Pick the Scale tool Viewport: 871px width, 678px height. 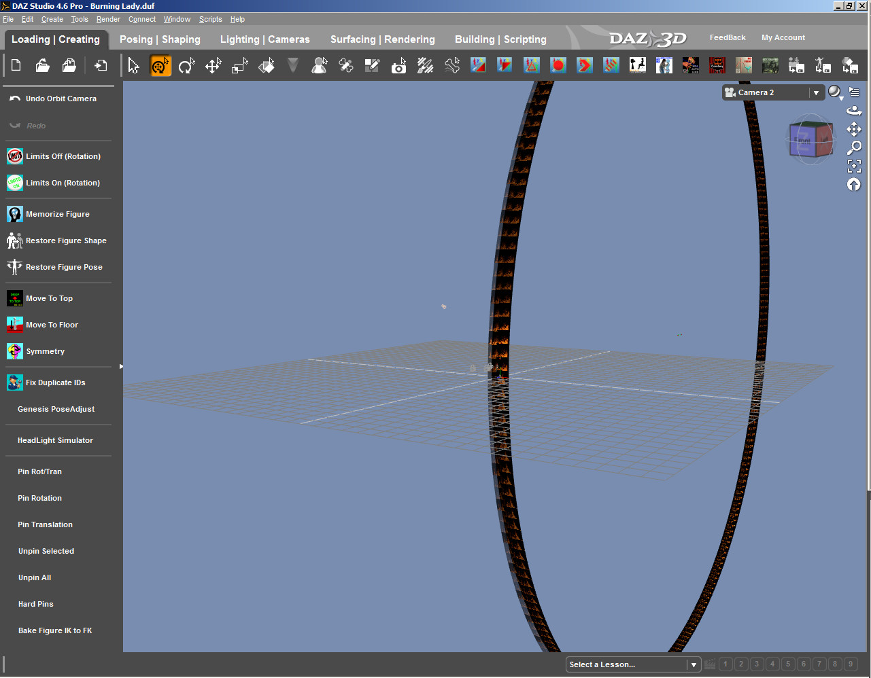click(240, 66)
